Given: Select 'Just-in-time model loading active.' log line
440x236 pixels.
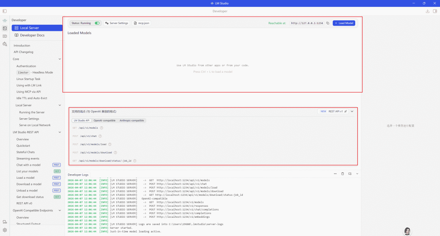Looking at the screenshot, I should coord(136,232).
